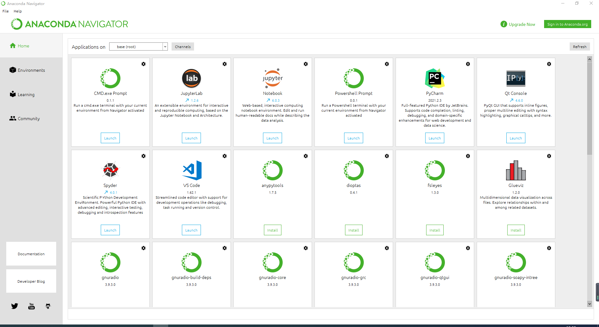Open settings gear on gnuradio-soapy-intree card
The width and height of the screenshot is (599, 327).
(549, 248)
